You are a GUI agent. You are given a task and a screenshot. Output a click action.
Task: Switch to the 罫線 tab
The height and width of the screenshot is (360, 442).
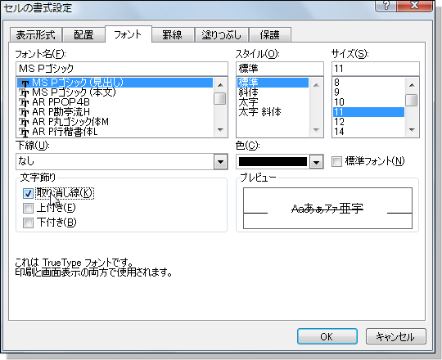[172, 35]
